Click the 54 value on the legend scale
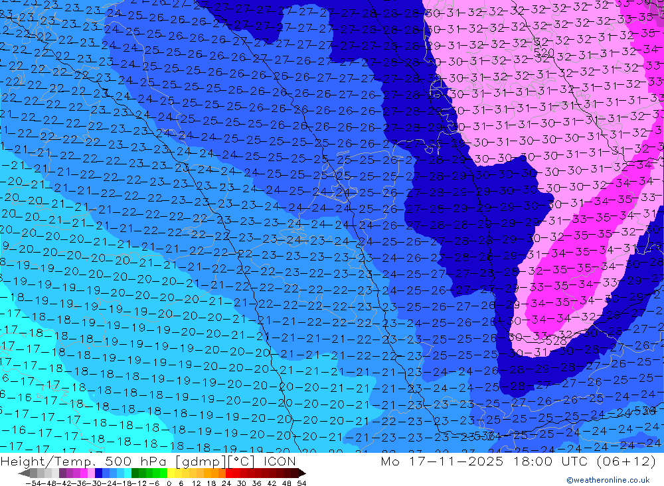This screenshot has width=664, height=486. click(301, 483)
